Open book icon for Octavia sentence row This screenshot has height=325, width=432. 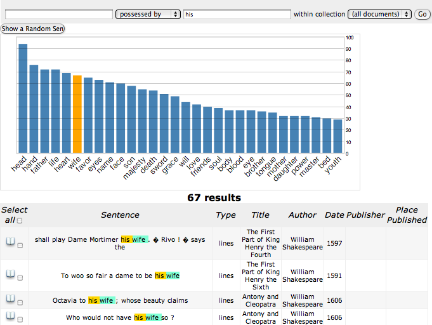point(10,298)
